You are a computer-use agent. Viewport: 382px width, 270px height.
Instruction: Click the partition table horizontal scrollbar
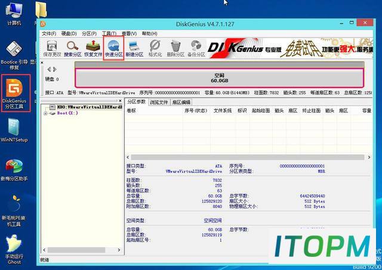248,157
